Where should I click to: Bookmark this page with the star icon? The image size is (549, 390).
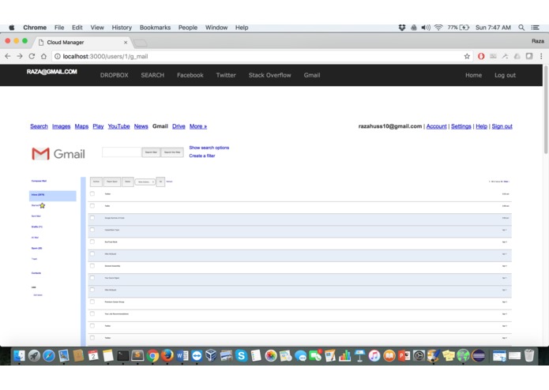point(467,56)
